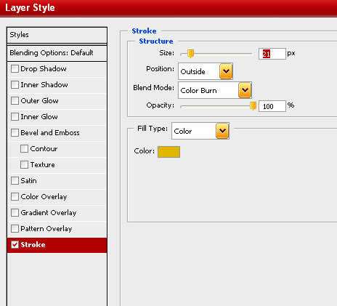Enable the Outer Glow checkbox
Image resolution: width=337 pixels, height=306 pixels.
(x=15, y=100)
